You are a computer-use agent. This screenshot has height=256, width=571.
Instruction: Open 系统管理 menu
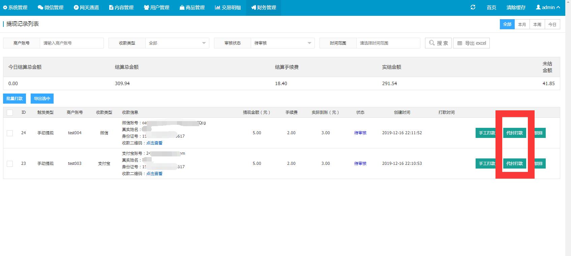coord(15,7)
